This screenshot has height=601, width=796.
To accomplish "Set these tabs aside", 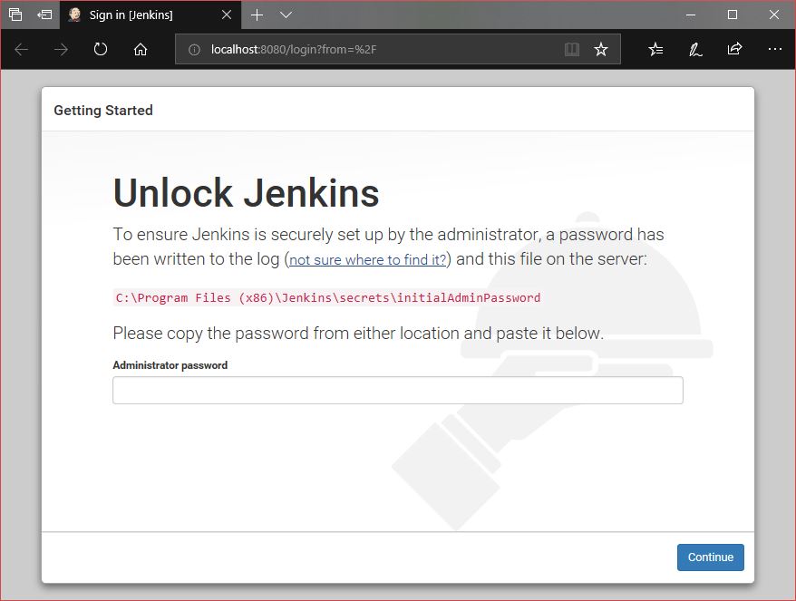I will tap(44, 15).
